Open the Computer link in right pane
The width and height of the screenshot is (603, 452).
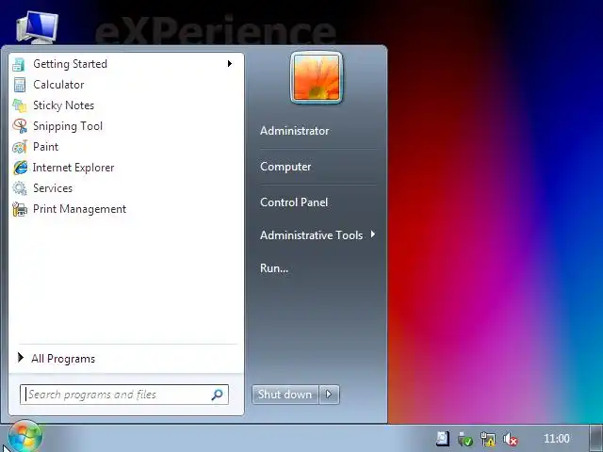(x=285, y=167)
